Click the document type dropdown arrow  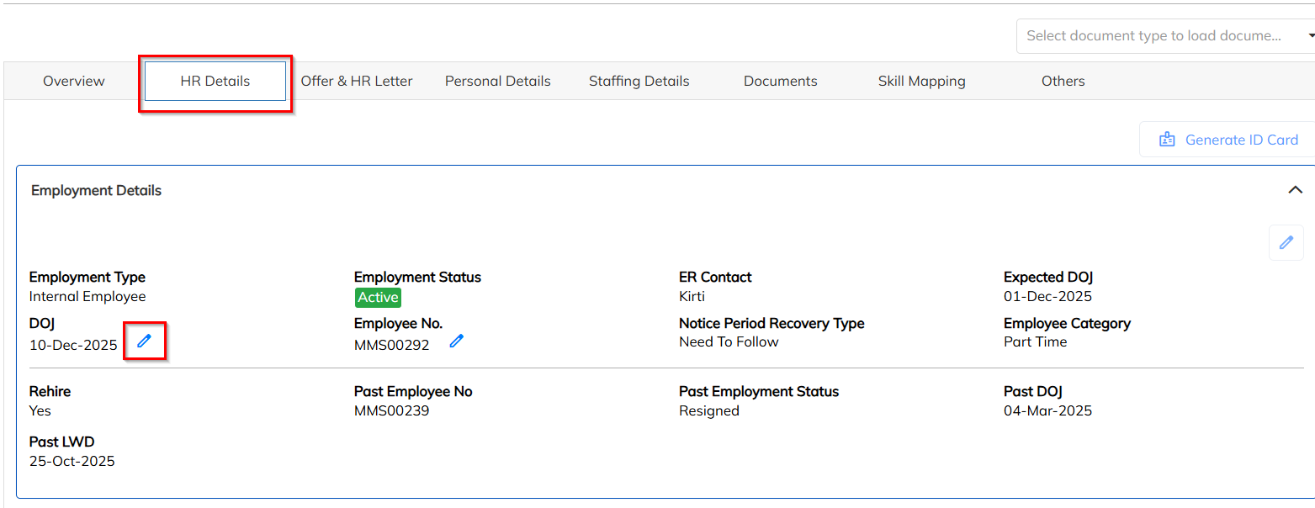[1310, 36]
